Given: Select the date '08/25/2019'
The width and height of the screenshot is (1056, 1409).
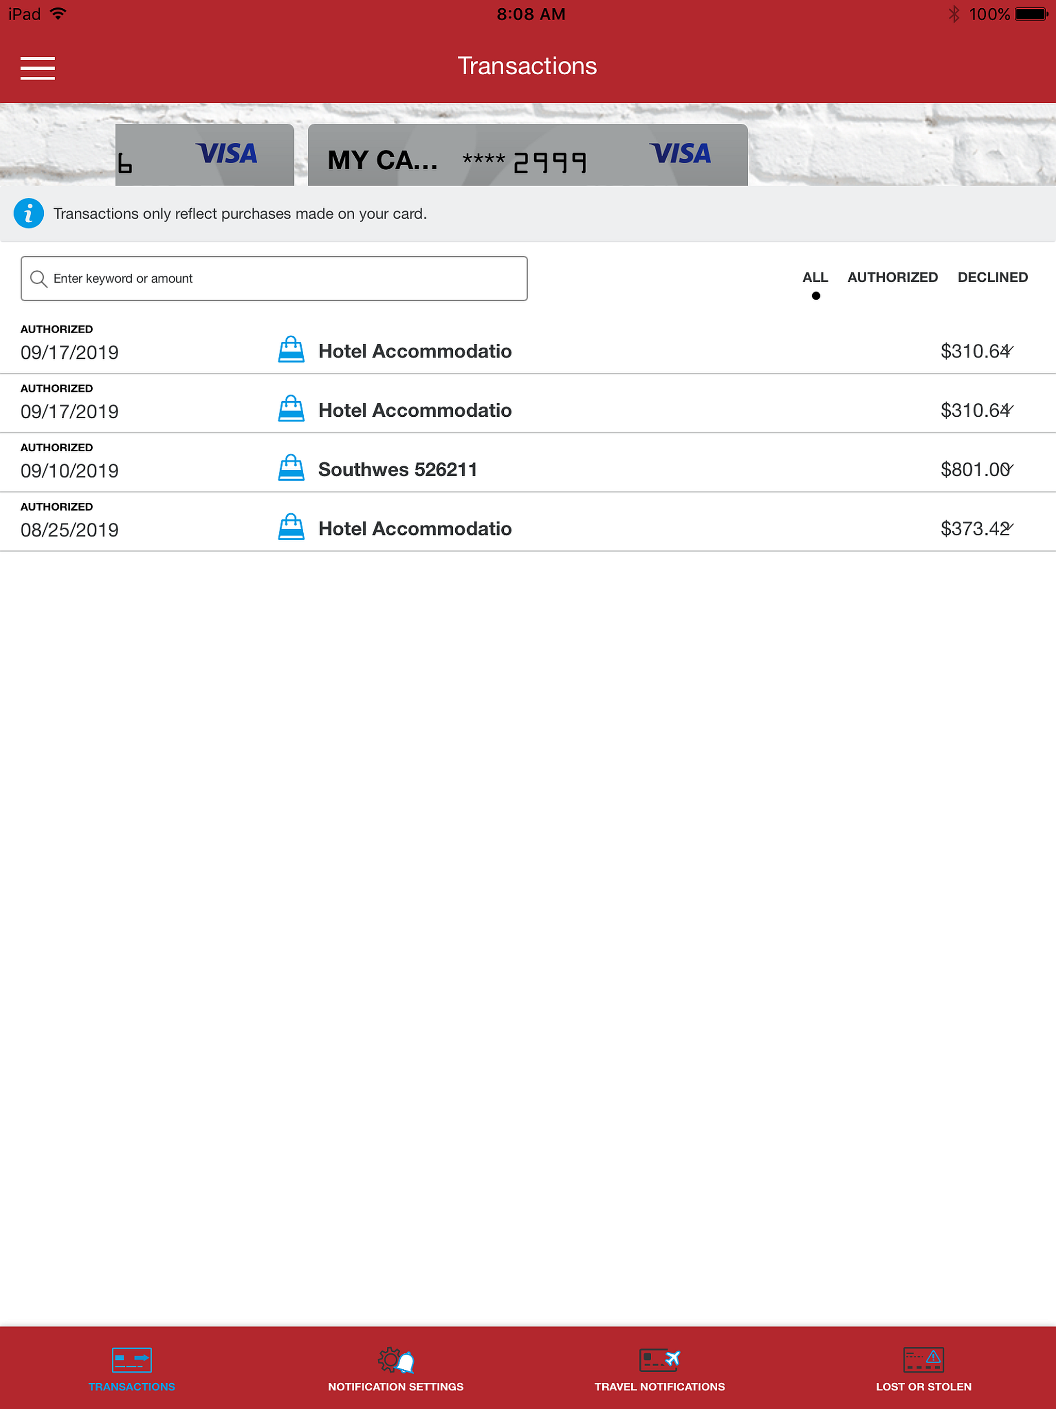Looking at the screenshot, I should point(70,530).
